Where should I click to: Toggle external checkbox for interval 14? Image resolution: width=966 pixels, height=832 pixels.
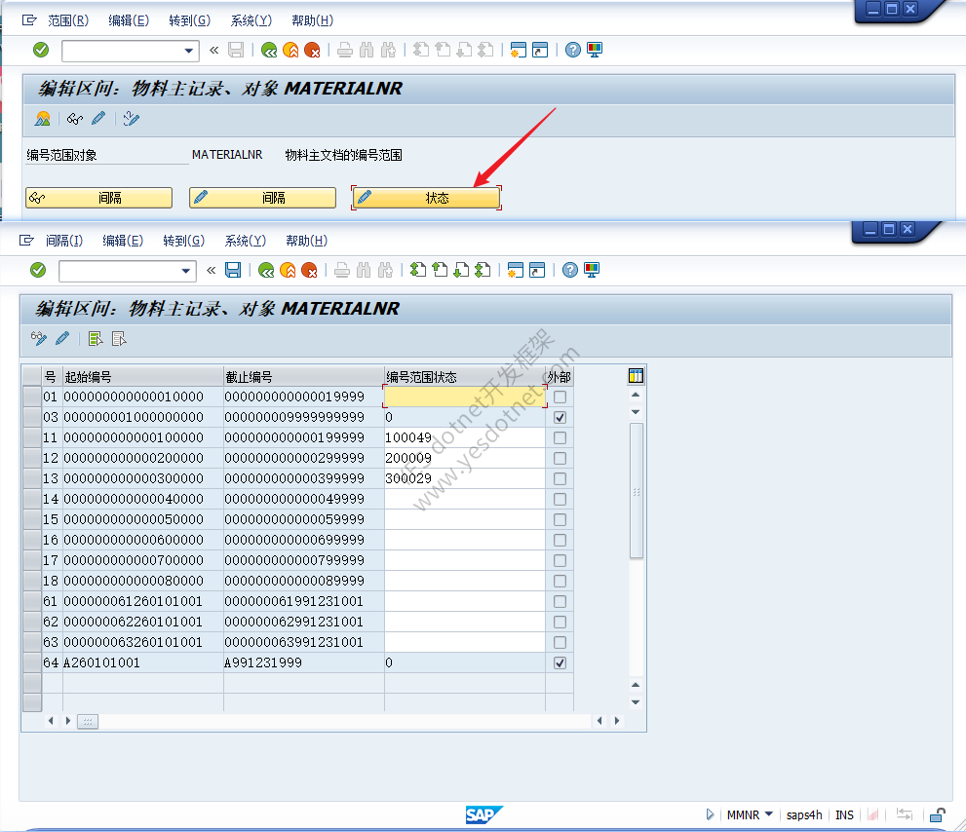(x=560, y=499)
